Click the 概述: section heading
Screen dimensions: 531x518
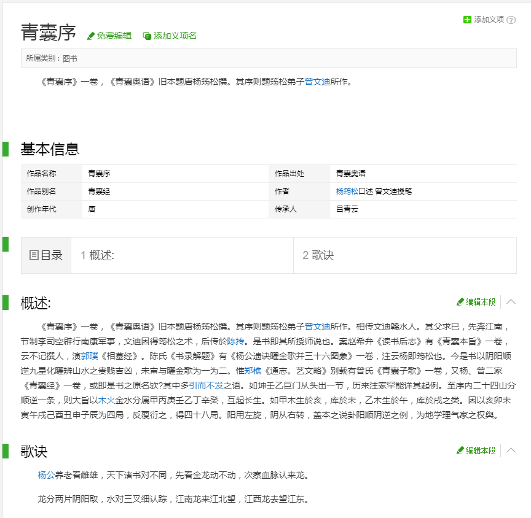[36, 303]
